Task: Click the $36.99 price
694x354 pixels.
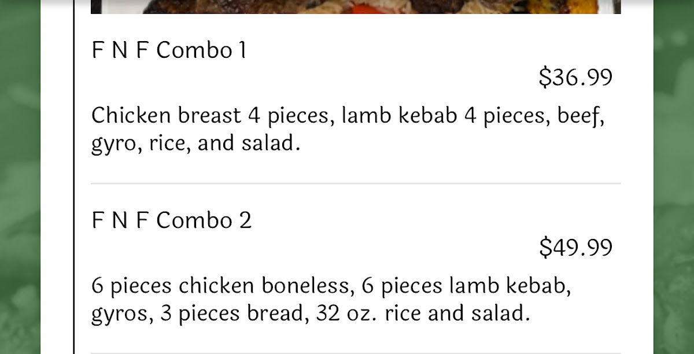Action: tap(575, 78)
